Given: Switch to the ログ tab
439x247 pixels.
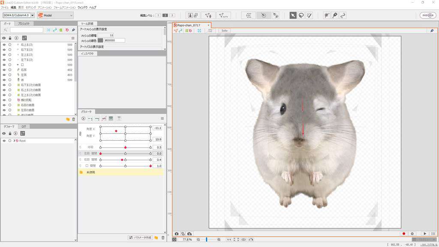Looking at the screenshot, I should 24,127.
